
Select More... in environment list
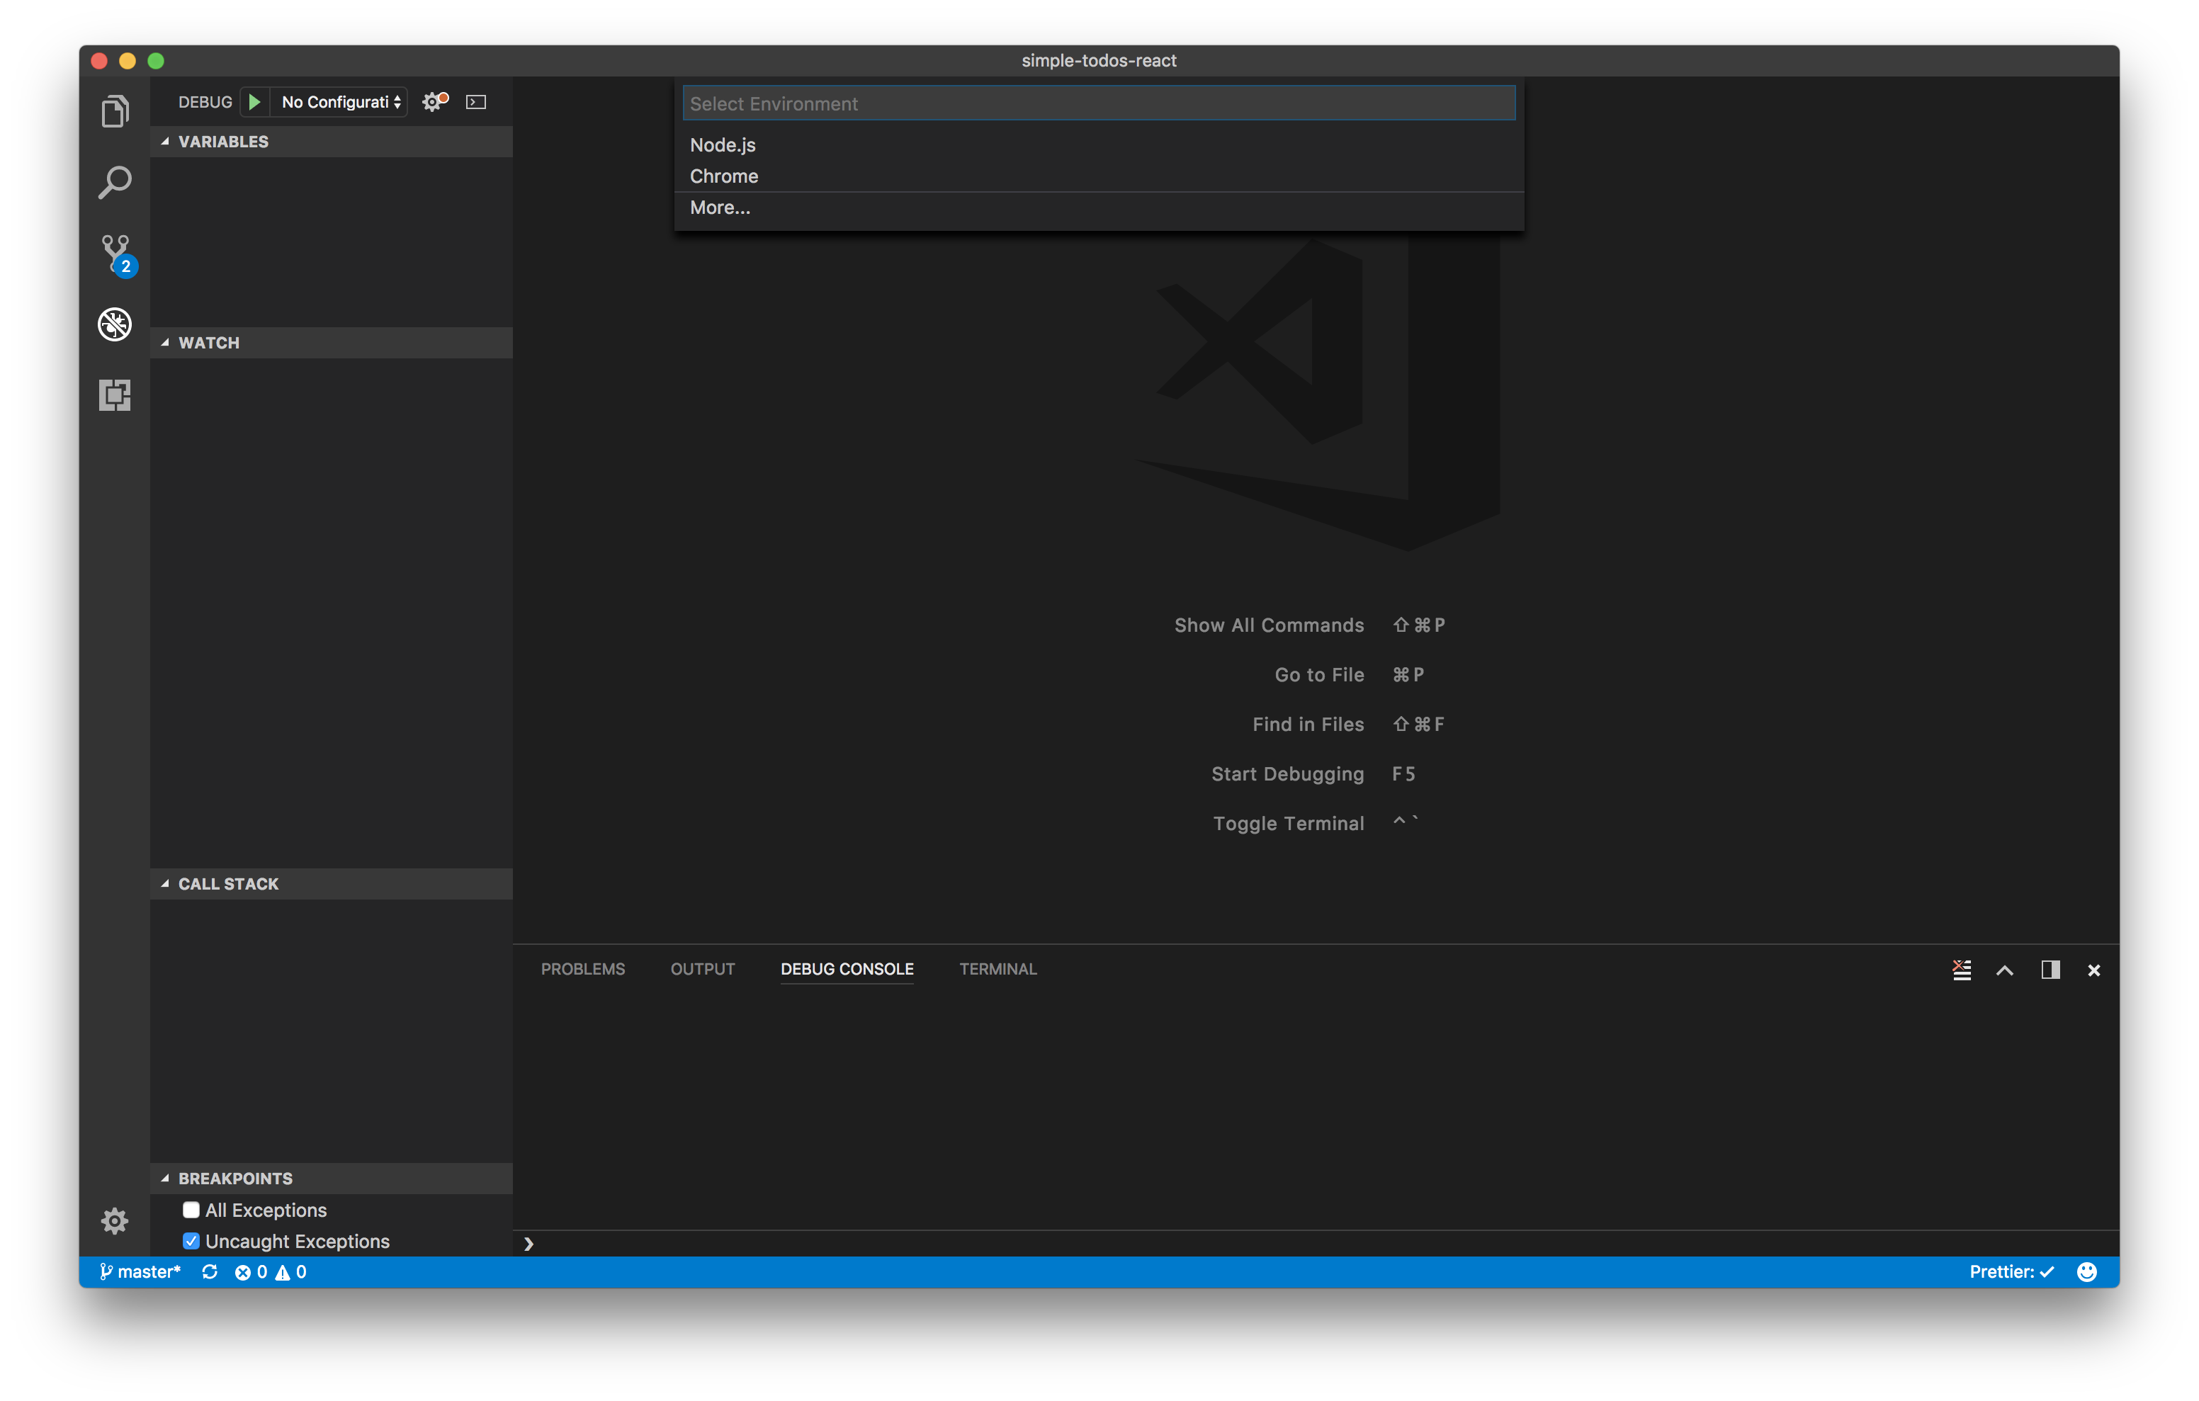click(1099, 208)
